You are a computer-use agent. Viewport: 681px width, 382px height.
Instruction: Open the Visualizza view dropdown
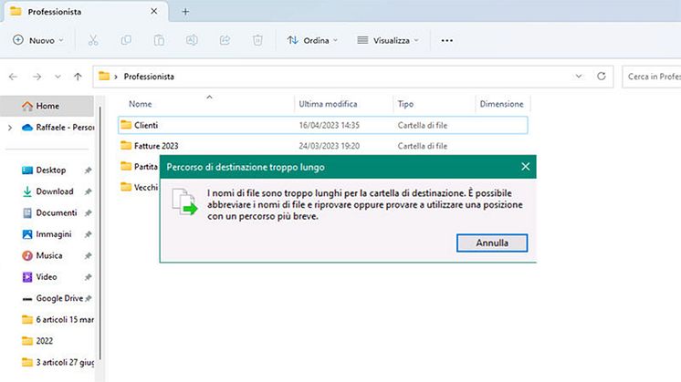click(x=388, y=40)
